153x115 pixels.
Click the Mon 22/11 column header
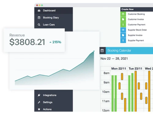point(119,68)
